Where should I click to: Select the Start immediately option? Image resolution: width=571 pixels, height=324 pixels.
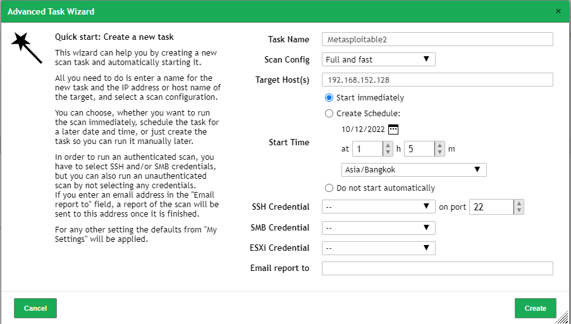329,98
